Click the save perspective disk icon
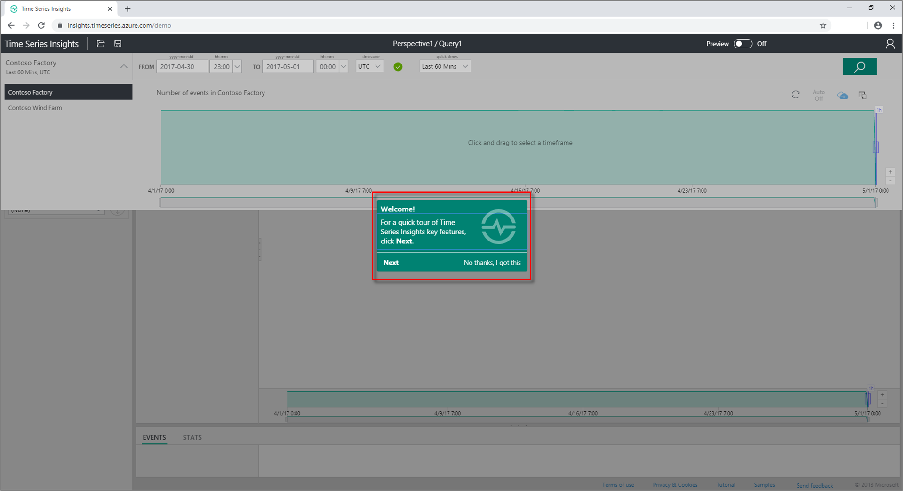The image size is (903, 491). pos(118,44)
